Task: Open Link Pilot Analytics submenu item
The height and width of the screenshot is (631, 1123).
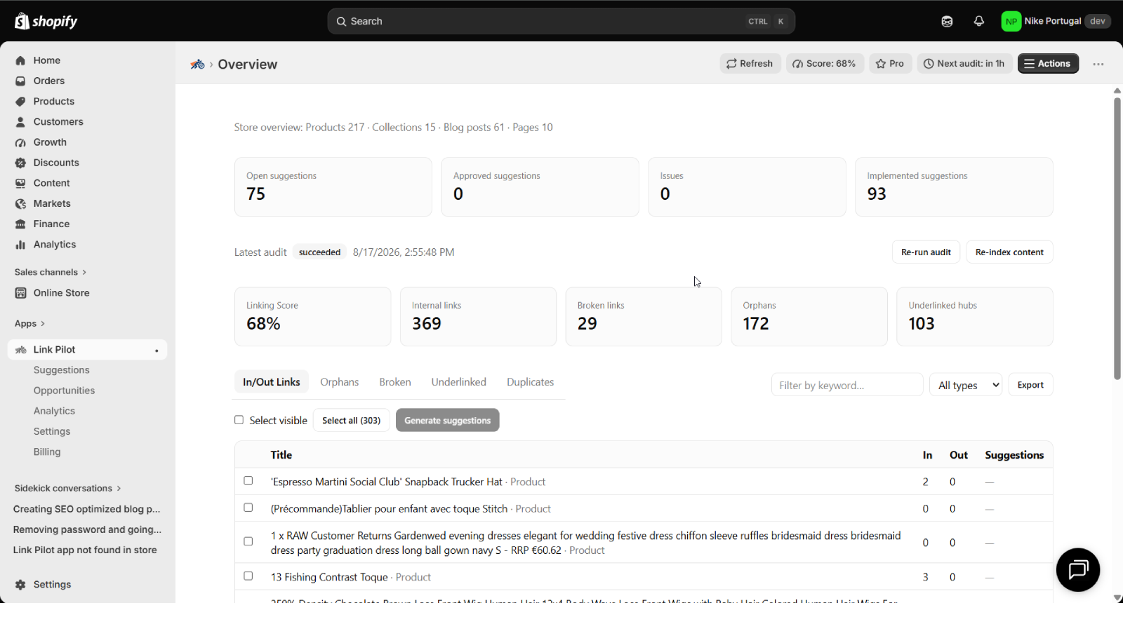Action: click(54, 411)
